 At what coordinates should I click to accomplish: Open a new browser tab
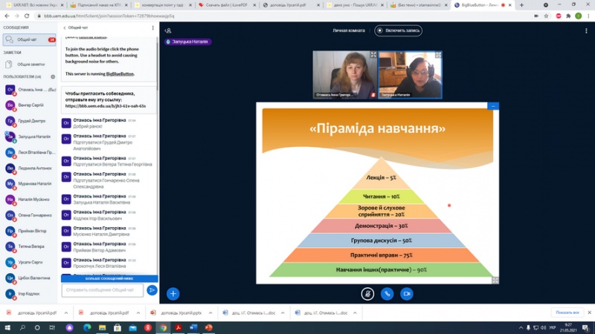(x=522, y=5)
